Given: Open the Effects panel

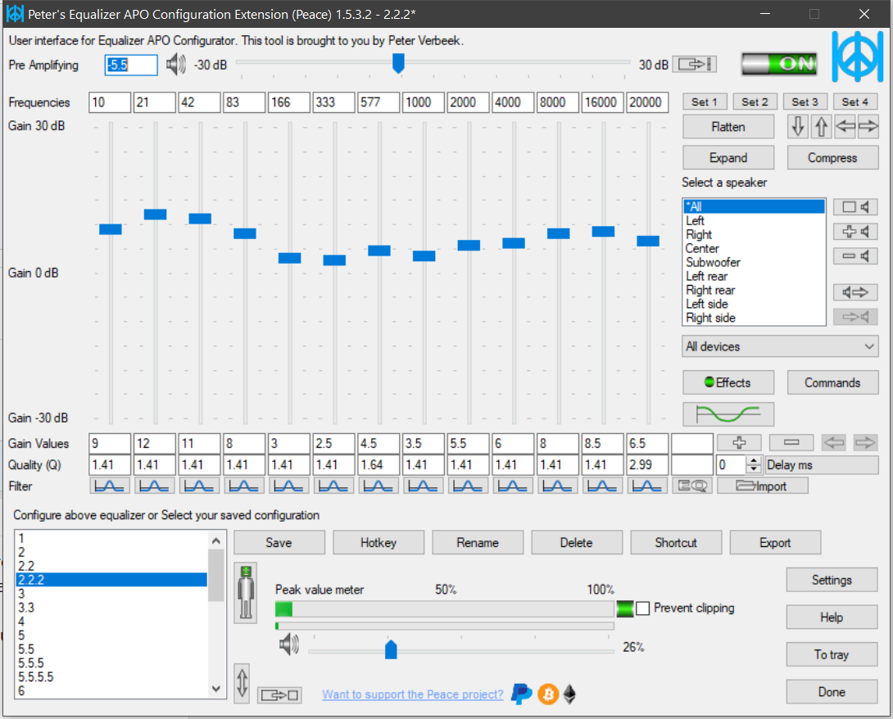Looking at the screenshot, I should pos(728,382).
